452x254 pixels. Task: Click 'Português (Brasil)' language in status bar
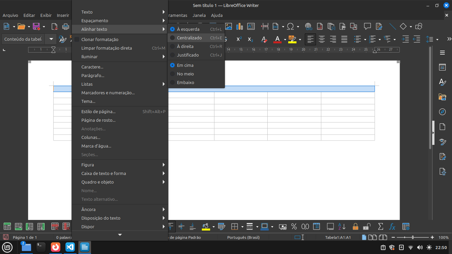point(244,237)
